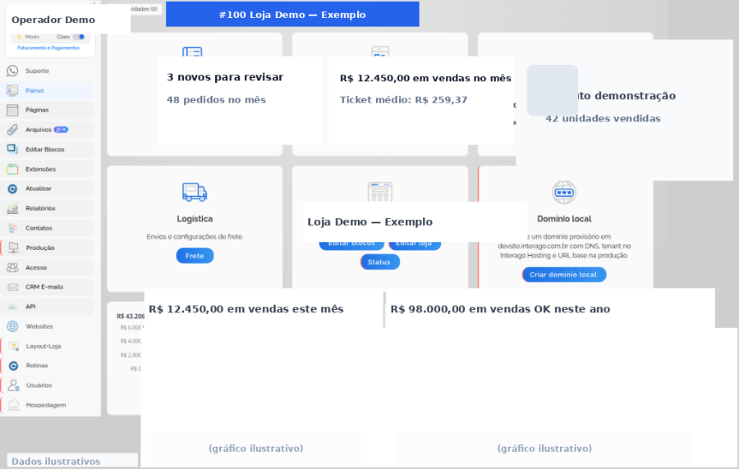Select Websites menu item

click(47, 326)
